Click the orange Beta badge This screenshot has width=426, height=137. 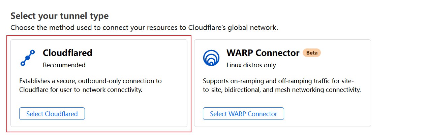312,53
